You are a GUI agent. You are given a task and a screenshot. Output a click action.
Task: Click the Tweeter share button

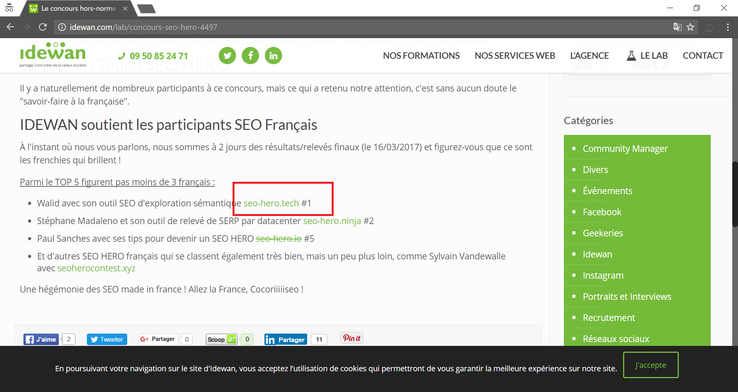click(x=107, y=339)
